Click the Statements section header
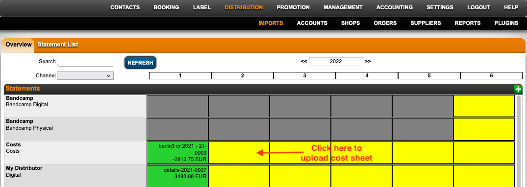The image size is (527, 187). 263,89
